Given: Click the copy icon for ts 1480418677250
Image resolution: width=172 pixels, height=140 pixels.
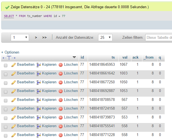Looking at the screenshot, I should click(39, 82).
